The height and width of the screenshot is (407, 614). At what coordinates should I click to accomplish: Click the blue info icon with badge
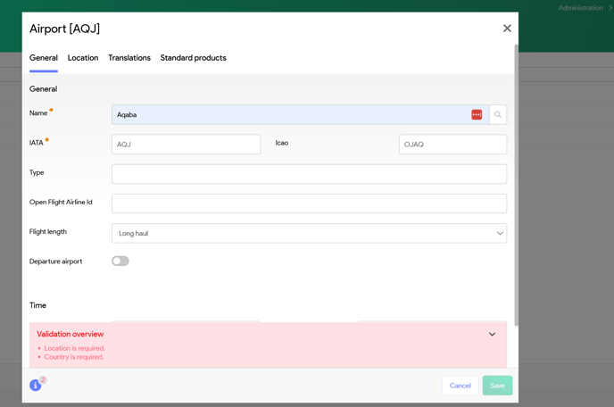pyautogui.click(x=36, y=385)
